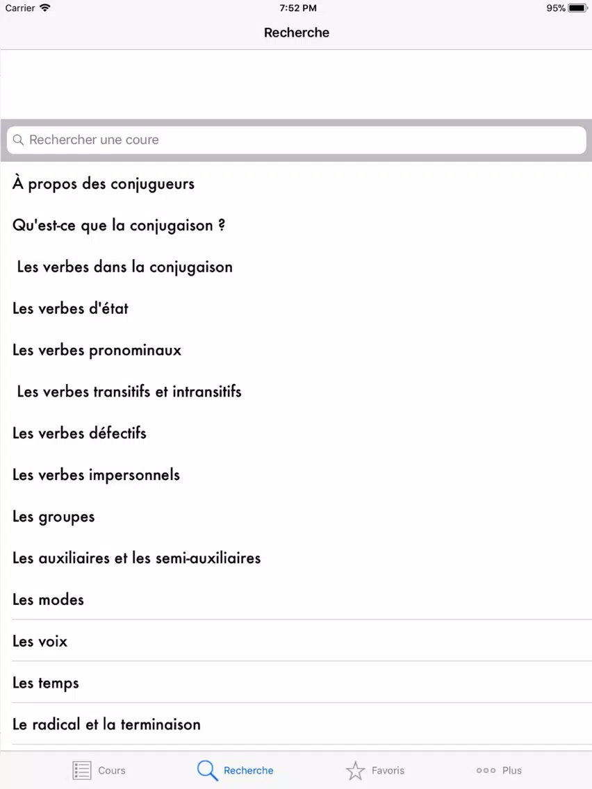Viewport: 592px width, 789px height.
Task: Click the search field magnifier icon
Action: pos(18,140)
